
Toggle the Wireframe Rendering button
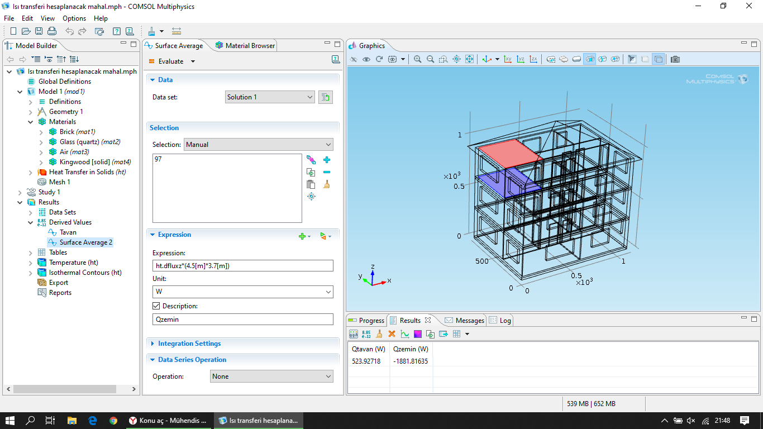[x=659, y=59]
